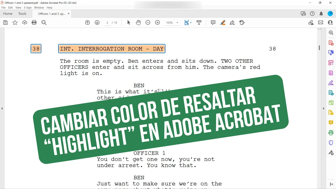The height and width of the screenshot is (189, 336).
Task: Activate the Hand pan tool
Action: click(x=138, y=23)
